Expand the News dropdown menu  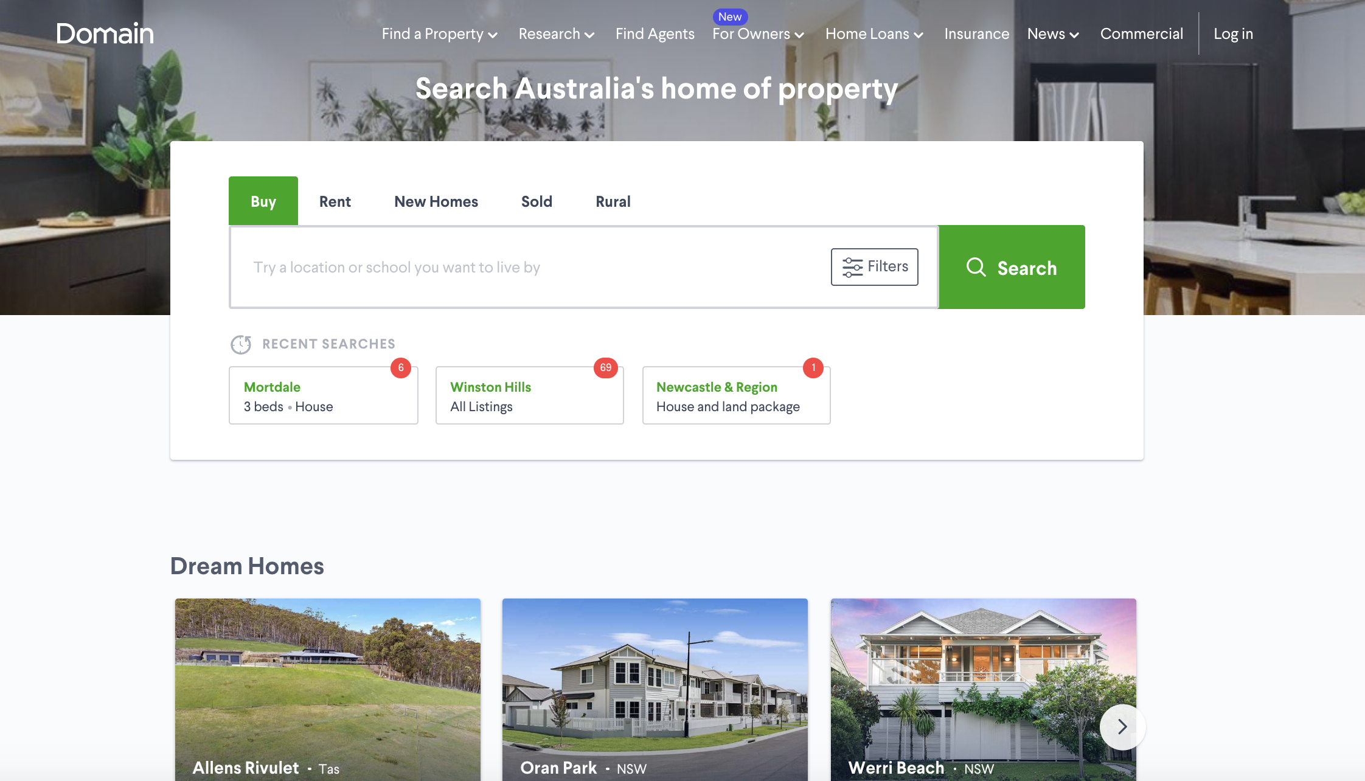[x=1054, y=34]
